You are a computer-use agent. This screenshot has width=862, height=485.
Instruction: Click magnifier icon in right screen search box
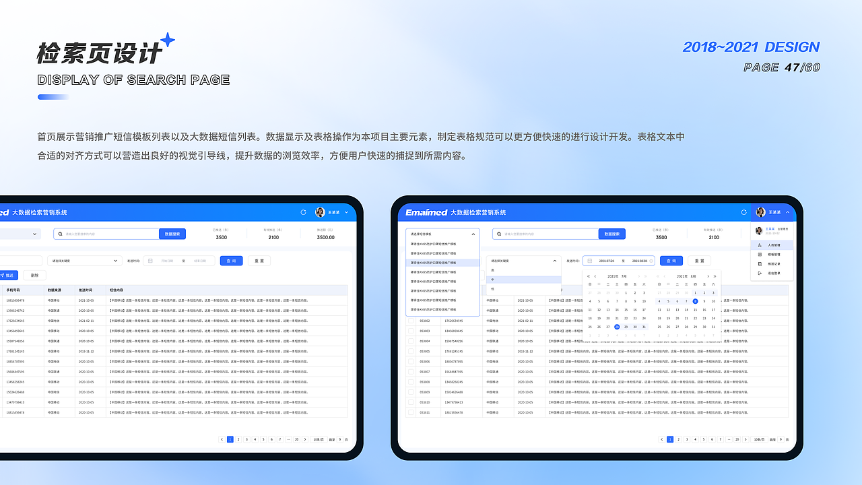pos(499,234)
